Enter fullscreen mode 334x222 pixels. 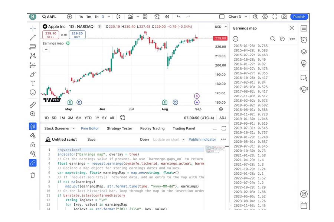[x=275, y=17]
